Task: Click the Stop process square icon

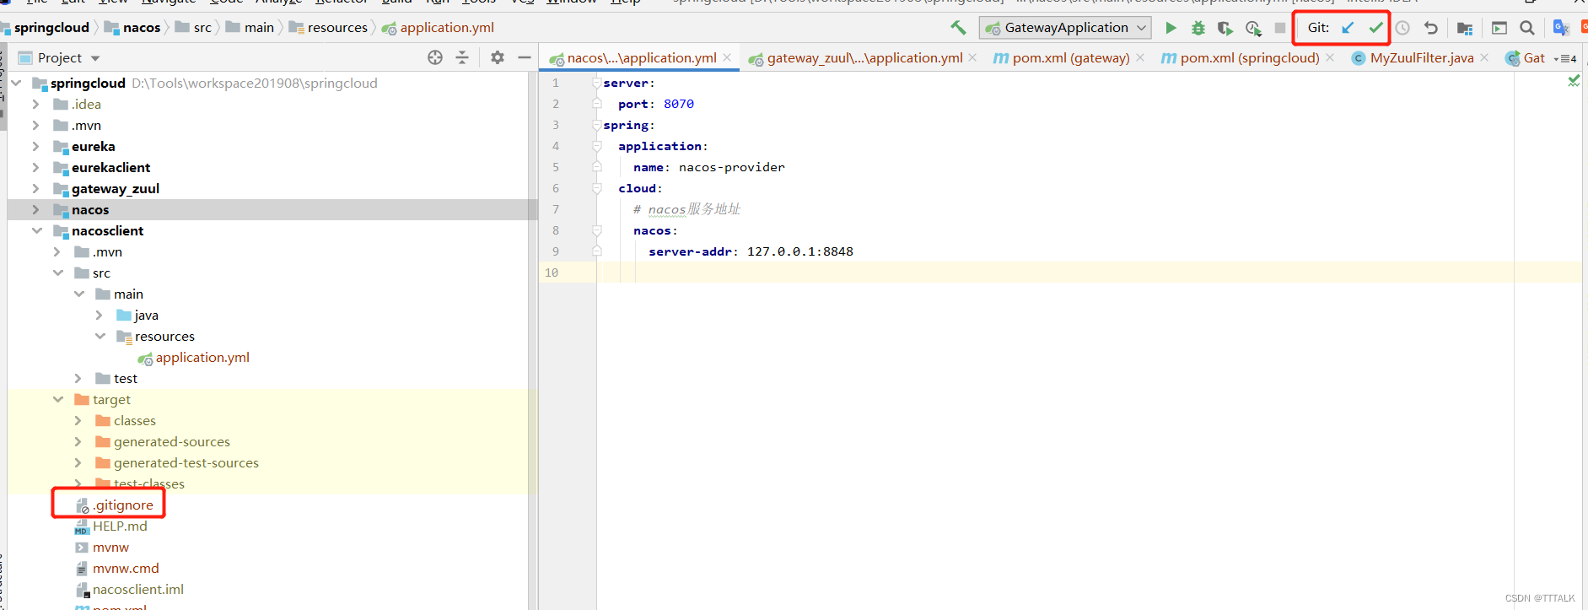Action: [1280, 28]
